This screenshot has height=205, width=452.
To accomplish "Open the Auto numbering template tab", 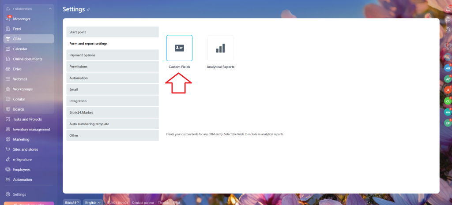I will point(113,124).
